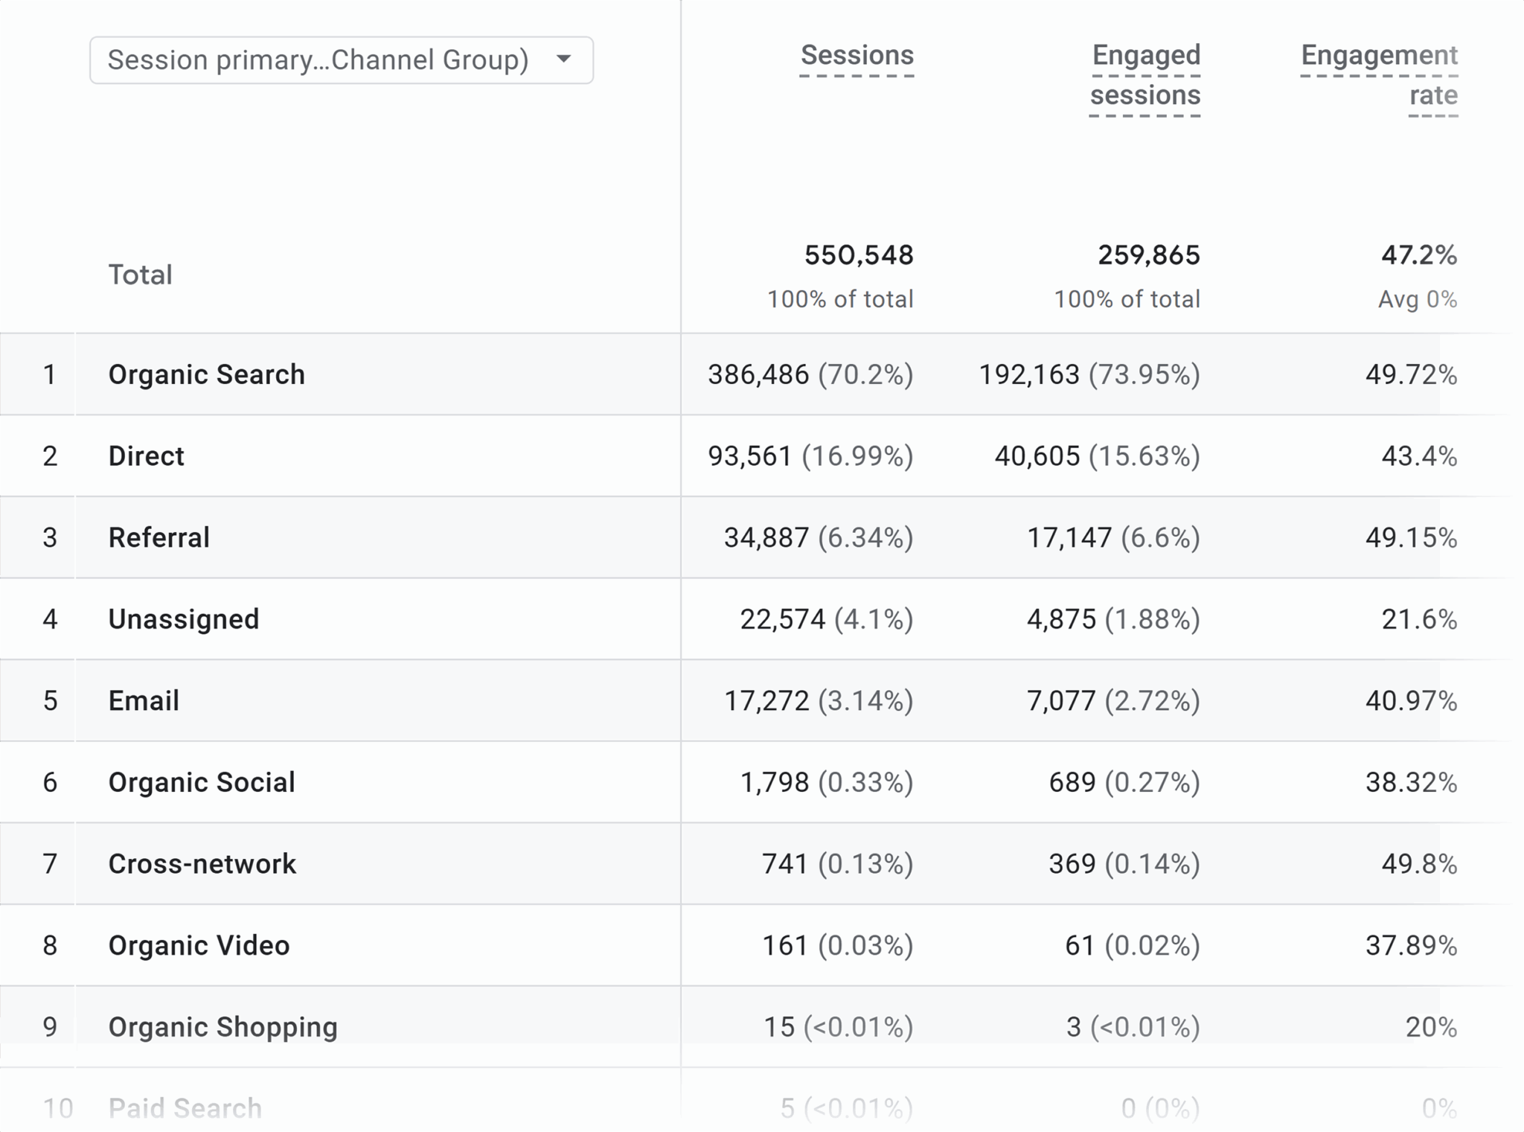
Task: Click the Paid Search row
Action: pos(185,1108)
